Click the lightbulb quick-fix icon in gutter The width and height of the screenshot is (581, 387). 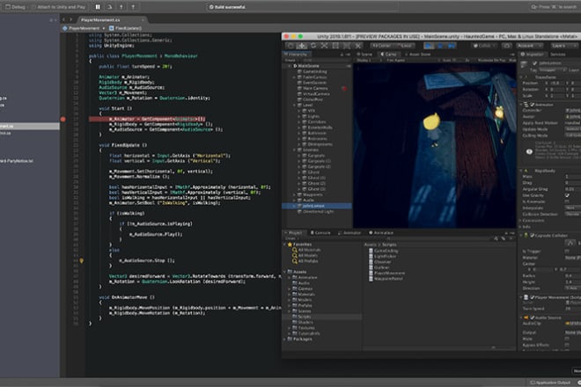(82, 260)
